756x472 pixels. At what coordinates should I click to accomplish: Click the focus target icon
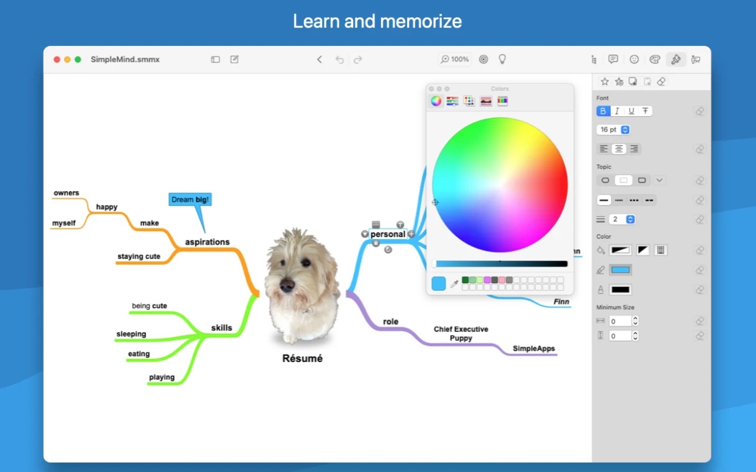pos(484,60)
